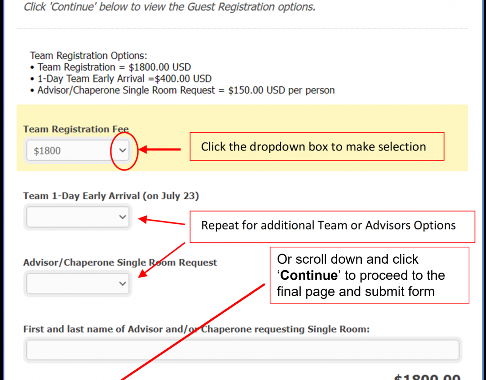Click 'Advisor/Chaperone Single Room Request' bold label

pyautogui.click(x=120, y=262)
